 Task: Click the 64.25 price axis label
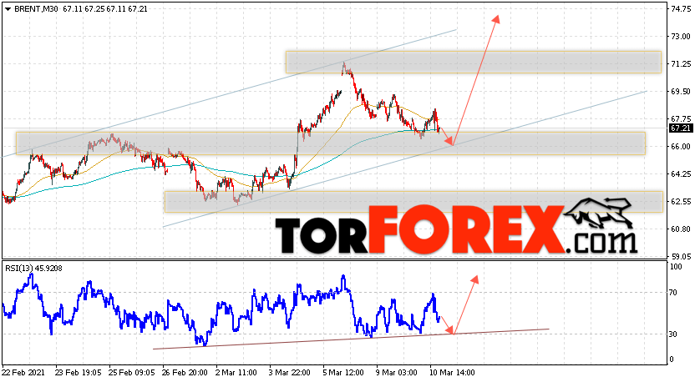(681, 174)
